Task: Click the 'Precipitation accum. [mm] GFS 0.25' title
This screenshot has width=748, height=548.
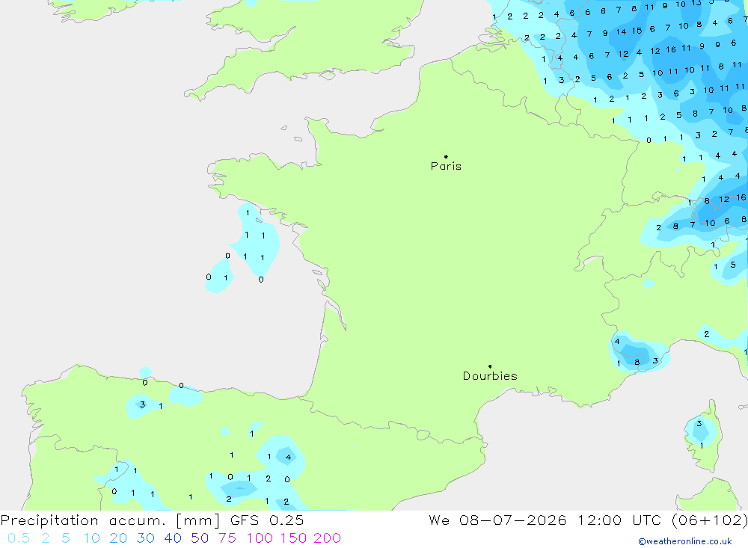Action: (152, 520)
